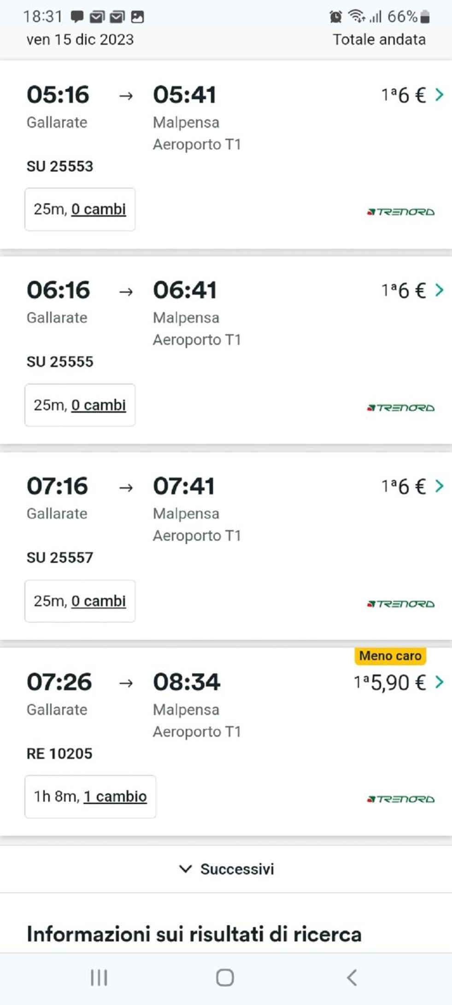Screen dimensions: 452x1005
Task: Open the 05:16 train fare chevron
Action: point(440,95)
